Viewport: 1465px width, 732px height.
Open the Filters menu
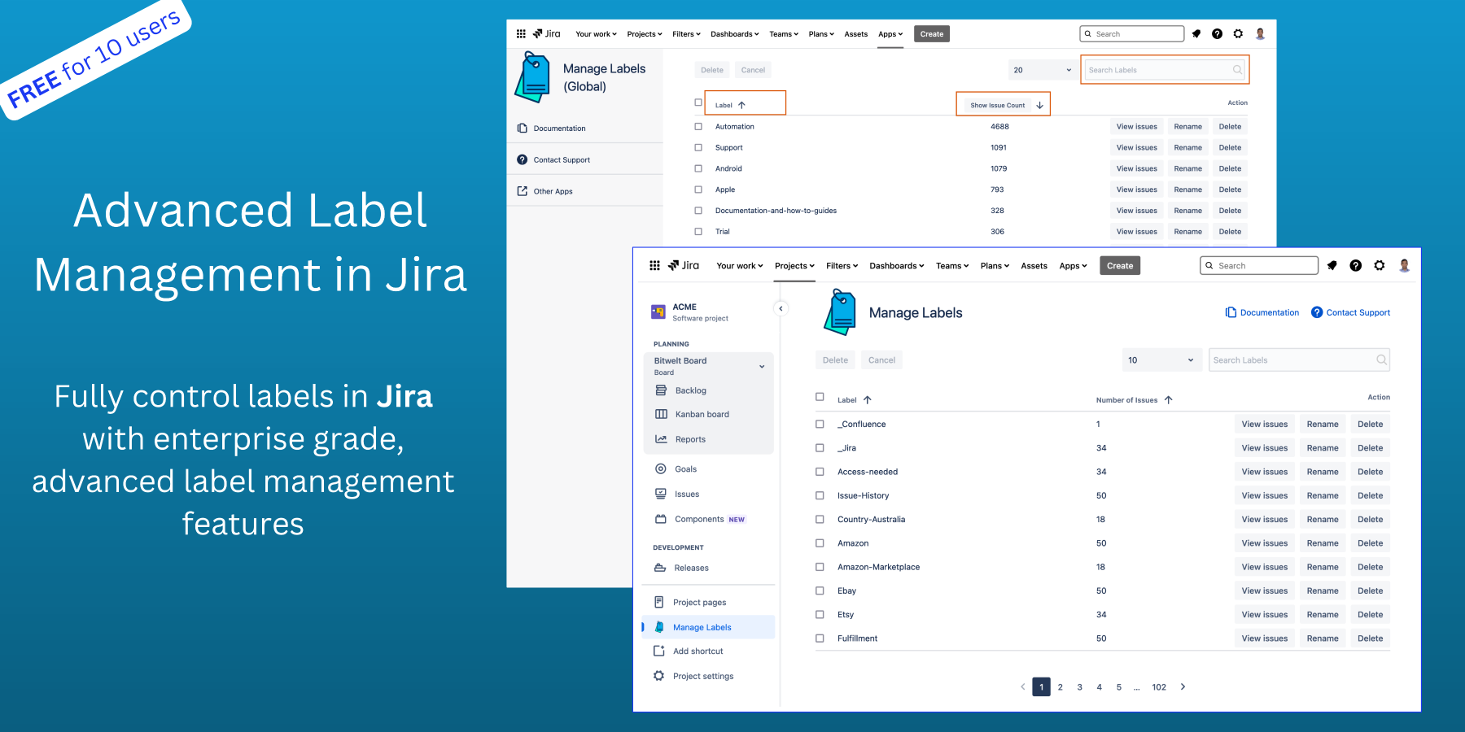click(842, 265)
